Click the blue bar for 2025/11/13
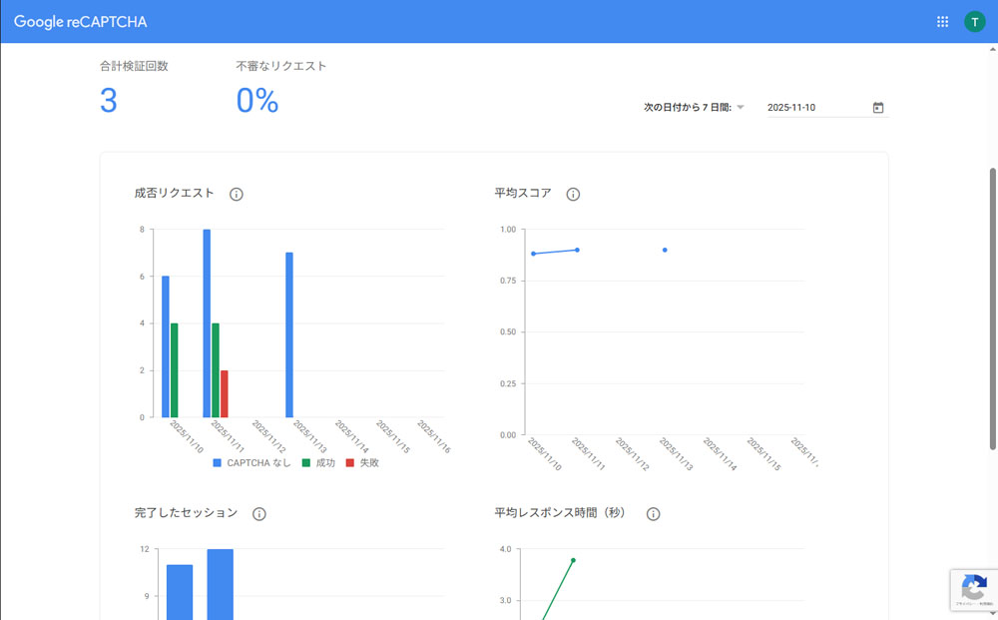 (289, 334)
